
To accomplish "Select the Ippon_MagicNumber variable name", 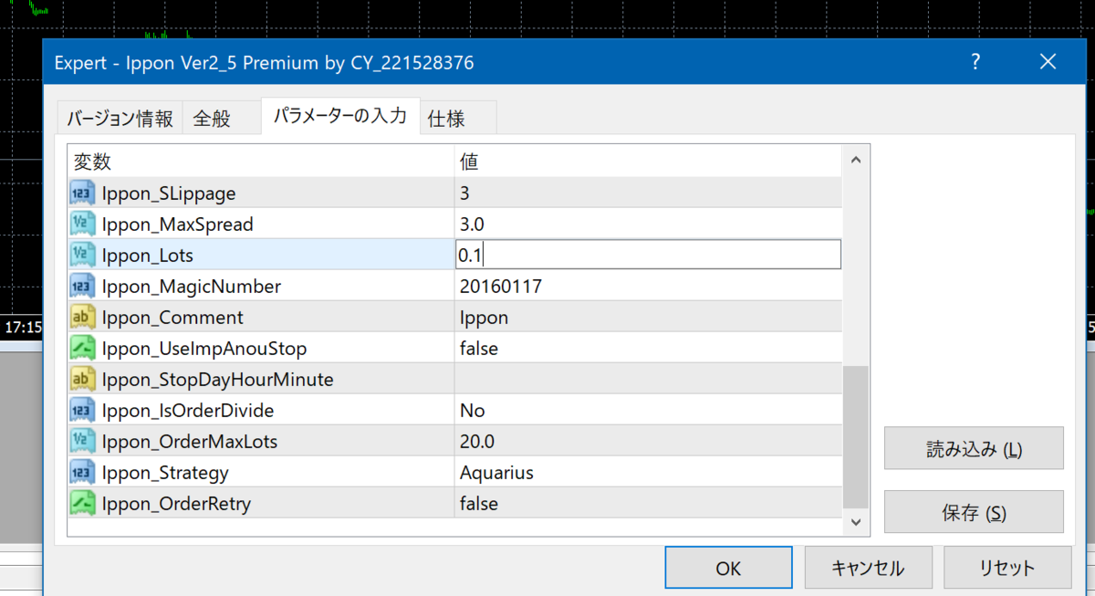I will [192, 287].
